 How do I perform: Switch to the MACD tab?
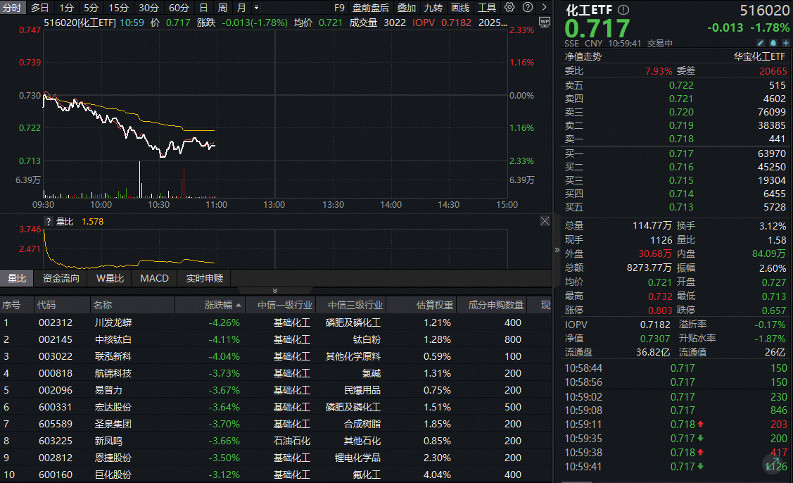coord(154,278)
